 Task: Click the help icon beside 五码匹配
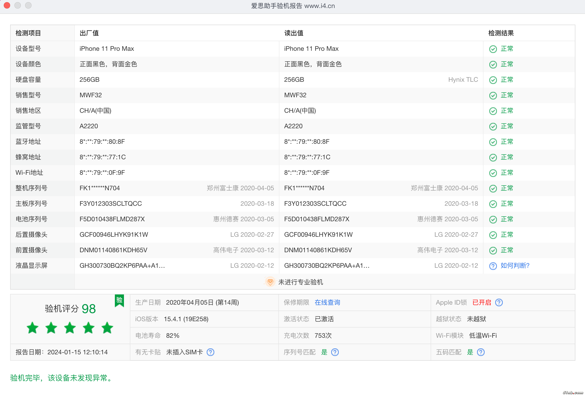click(481, 352)
